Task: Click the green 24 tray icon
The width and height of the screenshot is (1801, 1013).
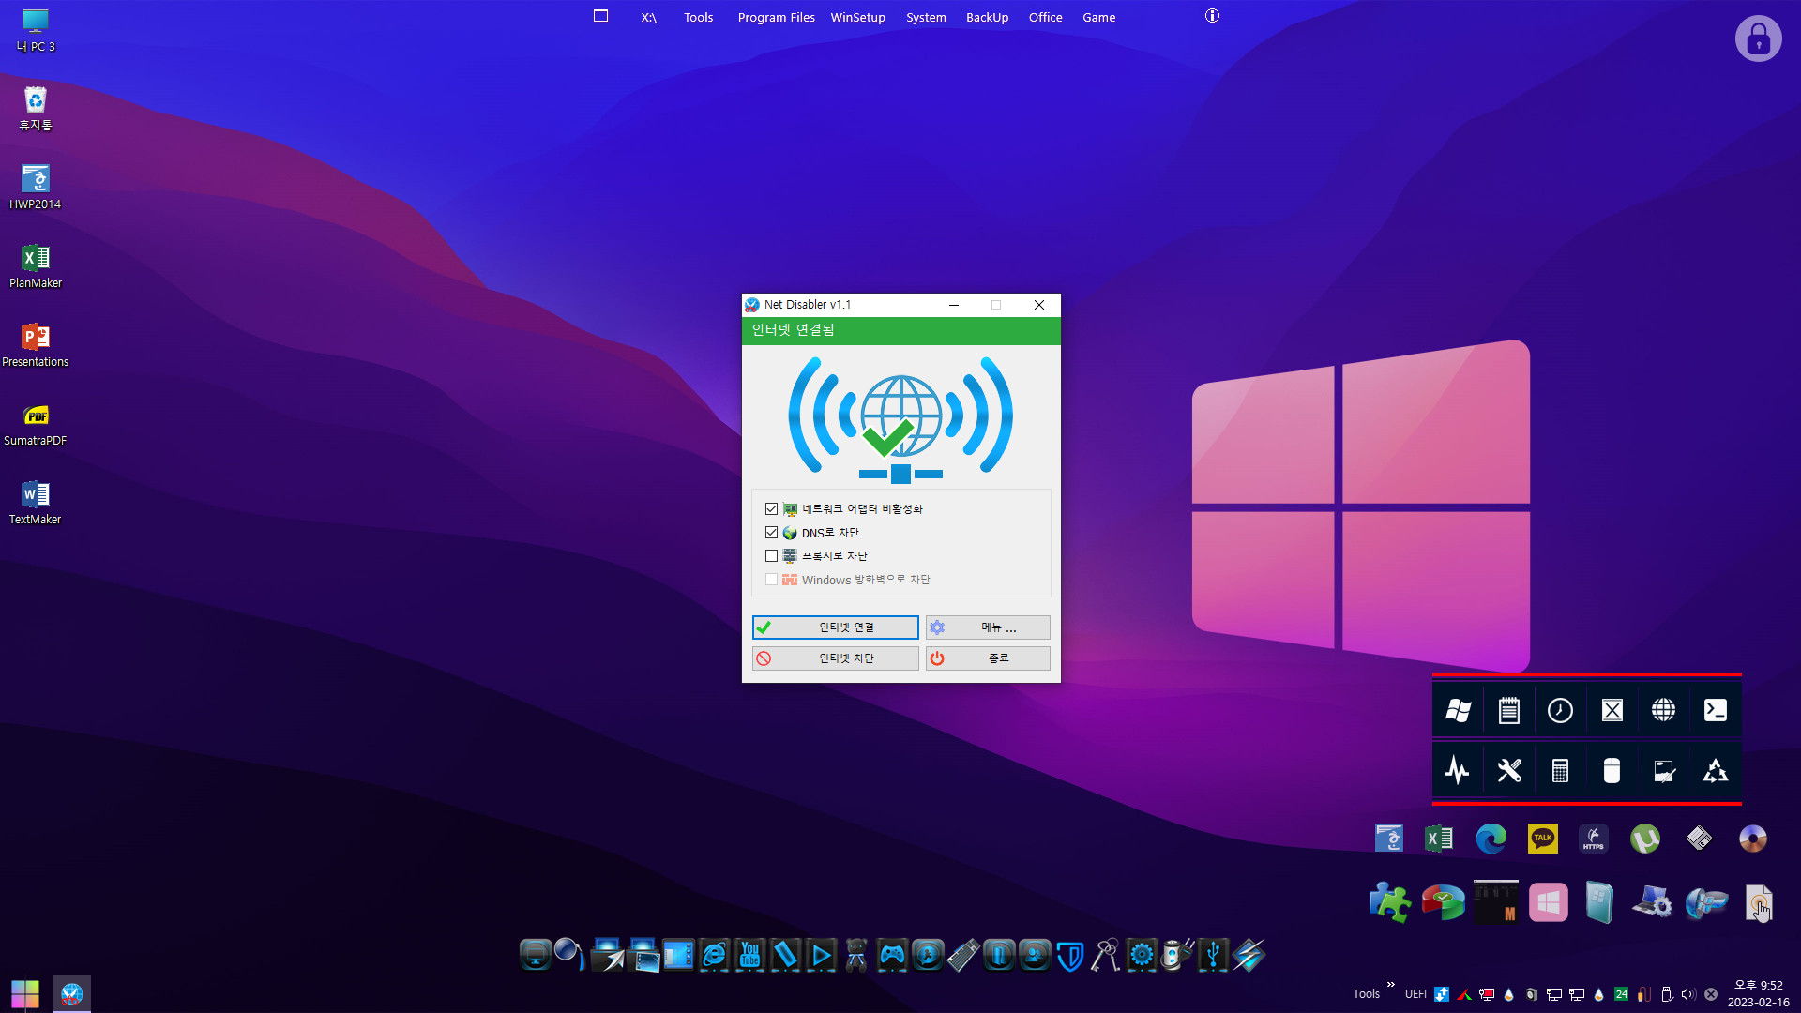Action: tap(1621, 994)
